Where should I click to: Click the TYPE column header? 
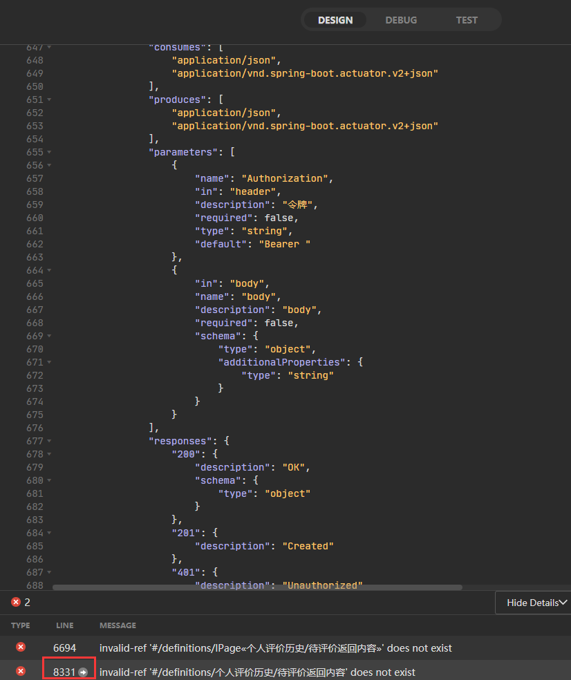pyautogui.click(x=21, y=625)
